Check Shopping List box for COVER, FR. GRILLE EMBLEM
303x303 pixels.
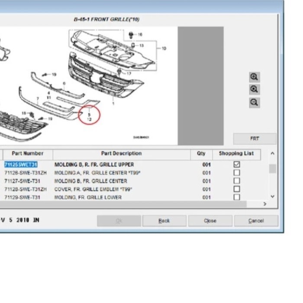coord(237,189)
